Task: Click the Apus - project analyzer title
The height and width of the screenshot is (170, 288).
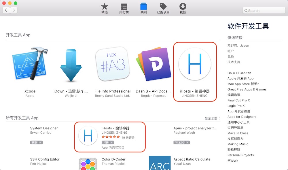Action: point(195,128)
